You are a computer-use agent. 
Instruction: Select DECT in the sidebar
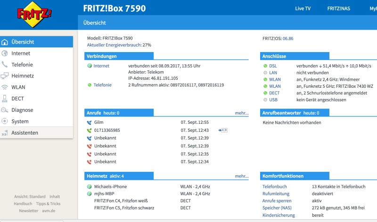[36, 99]
